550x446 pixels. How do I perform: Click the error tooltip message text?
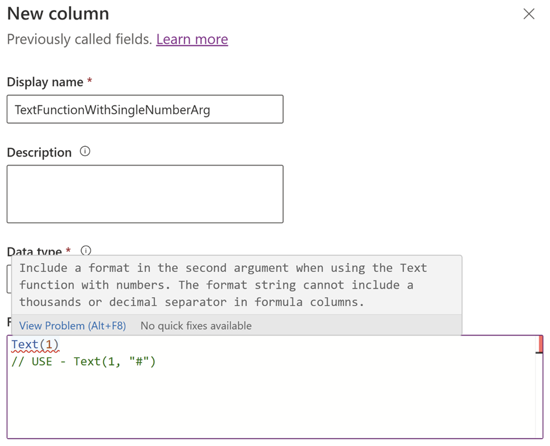223,285
